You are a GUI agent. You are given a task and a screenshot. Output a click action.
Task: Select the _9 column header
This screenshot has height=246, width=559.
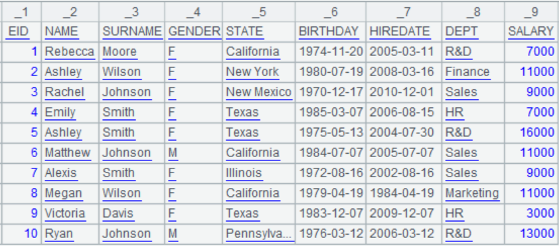(x=531, y=12)
